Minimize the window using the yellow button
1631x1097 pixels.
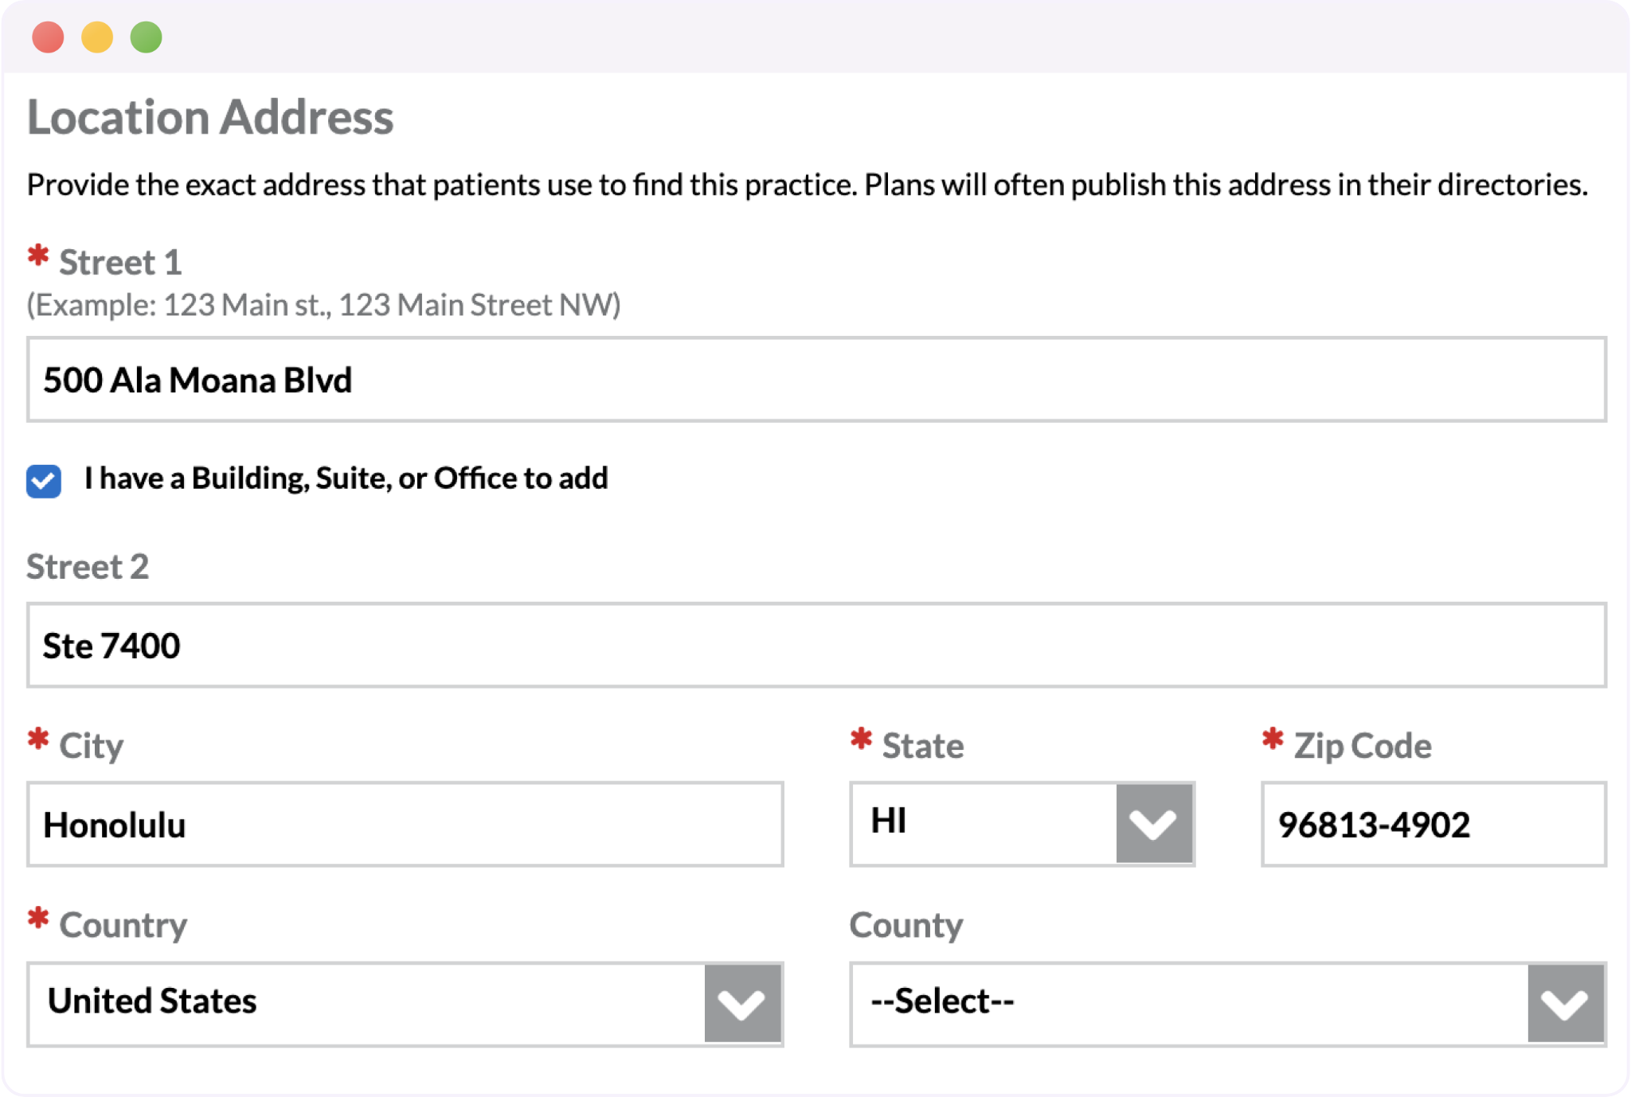tap(97, 37)
